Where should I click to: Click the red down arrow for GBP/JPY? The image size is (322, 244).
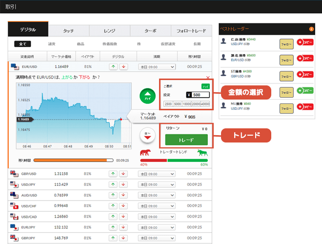click(123, 238)
